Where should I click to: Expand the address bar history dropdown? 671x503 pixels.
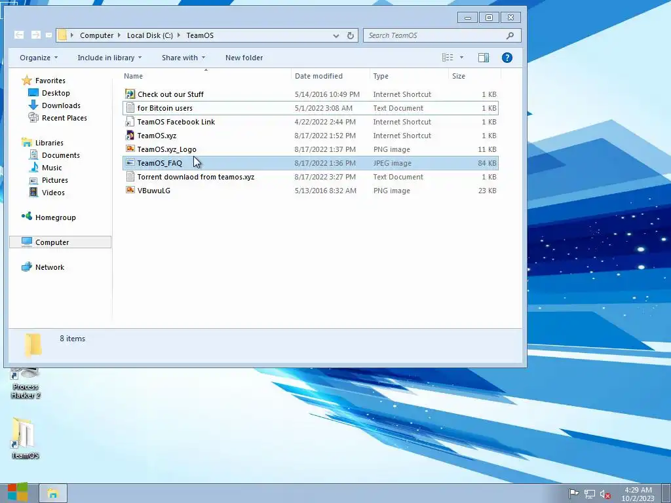[x=336, y=35]
